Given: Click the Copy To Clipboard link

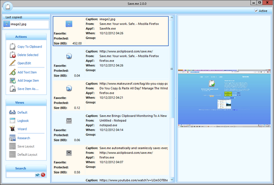Looking at the screenshot, I should [x=30, y=47].
